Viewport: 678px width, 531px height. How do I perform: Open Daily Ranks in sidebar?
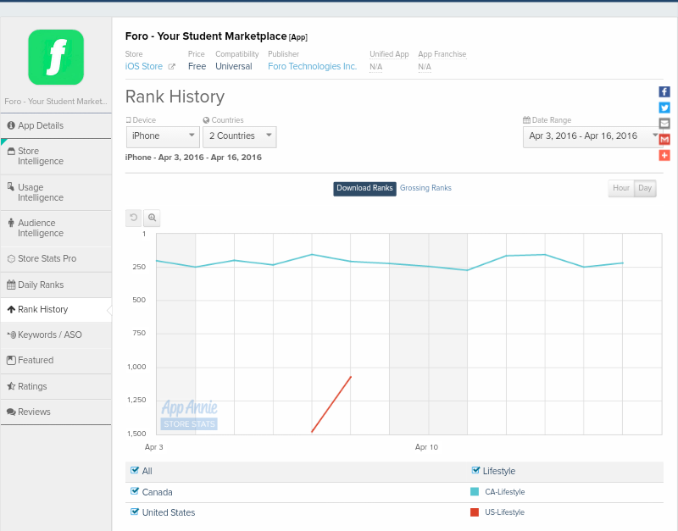point(56,285)
